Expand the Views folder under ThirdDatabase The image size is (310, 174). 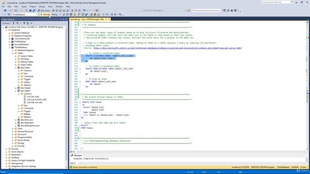coord(13,129)
